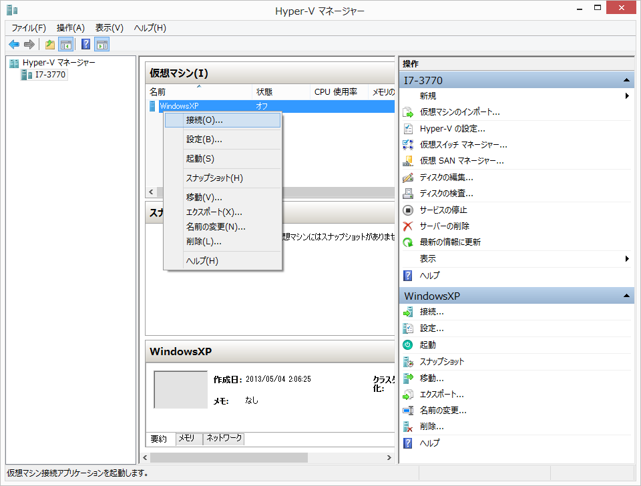Choose ヘルプ(H) from context menu

pos(223,261)
